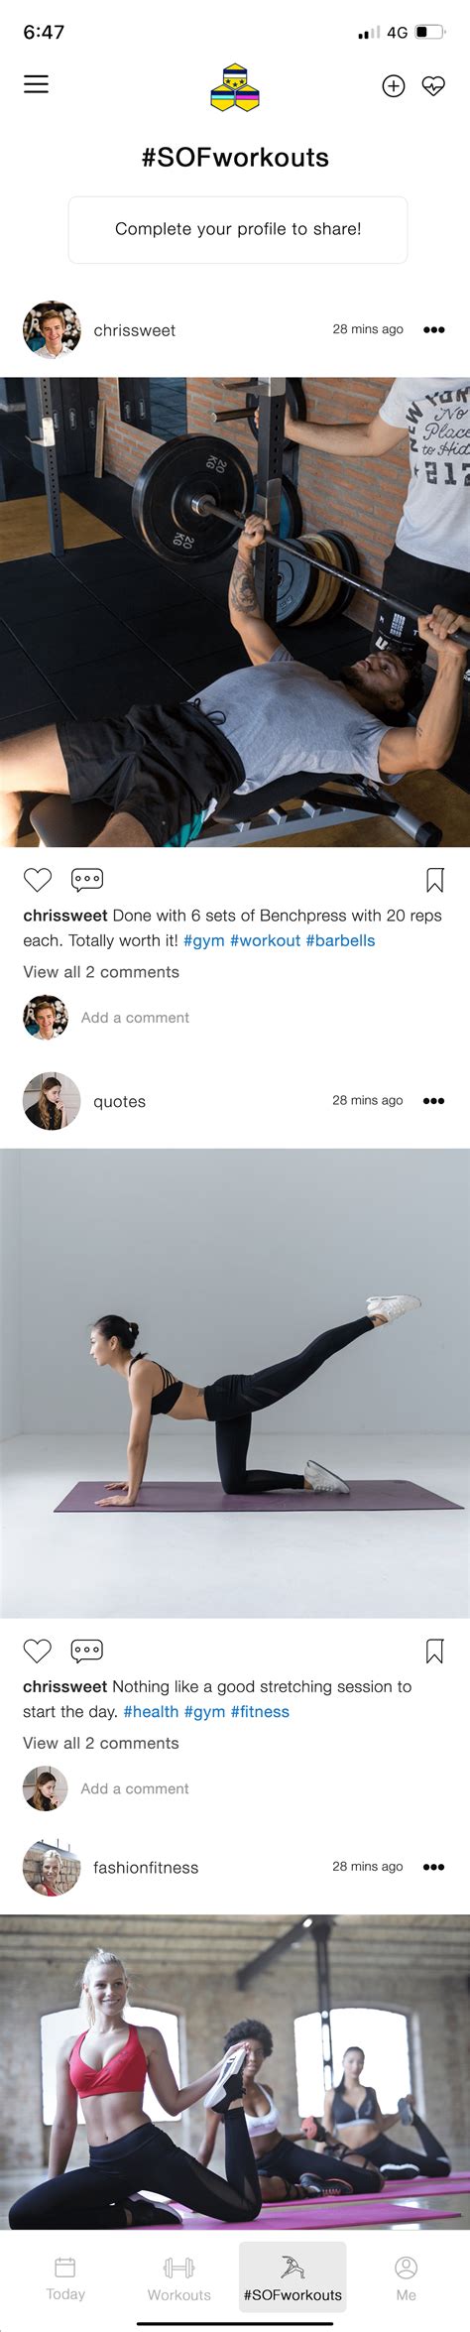
Task: Bookmark the stretching session post
Action: (434, 1651)
